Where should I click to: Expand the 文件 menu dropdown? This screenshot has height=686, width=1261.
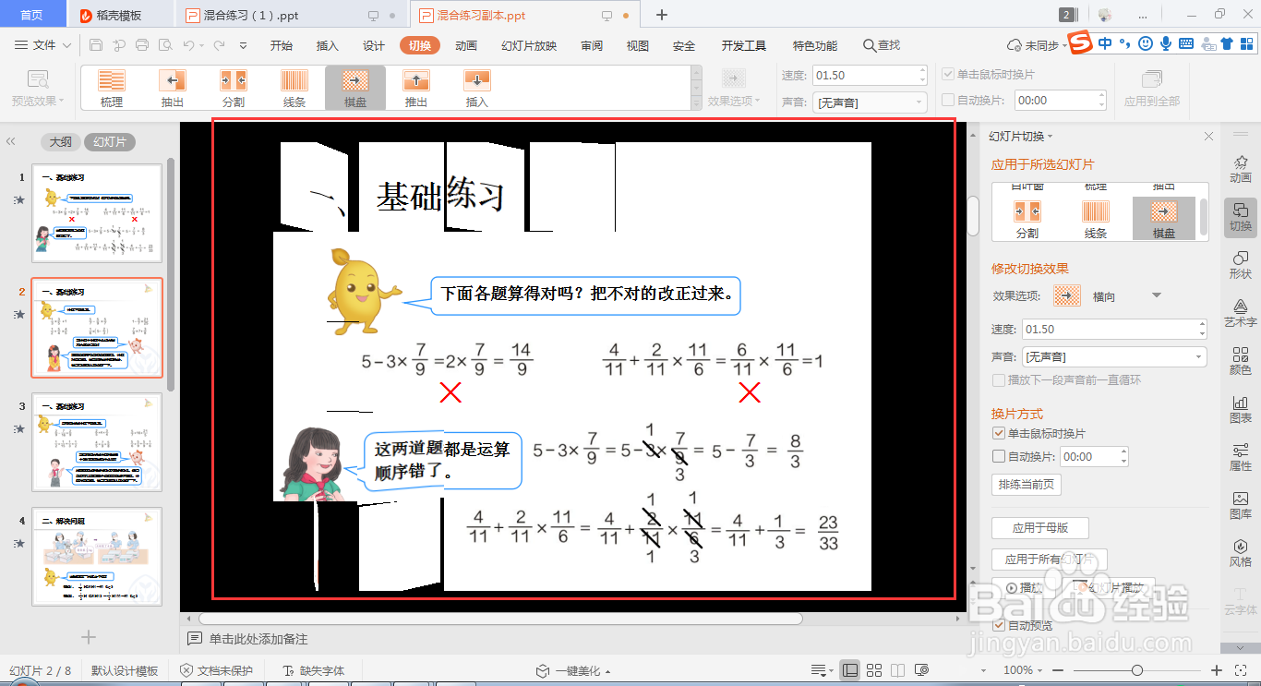44,45
